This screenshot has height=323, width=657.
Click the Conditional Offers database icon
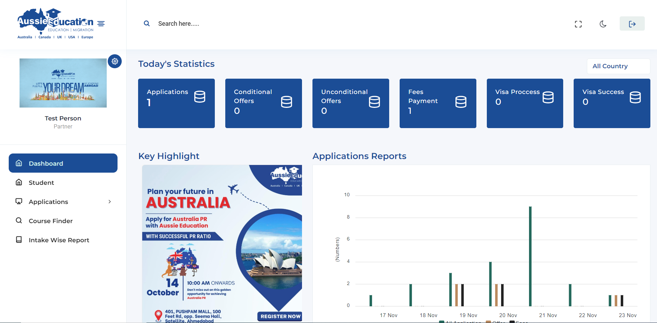point(286,102)
